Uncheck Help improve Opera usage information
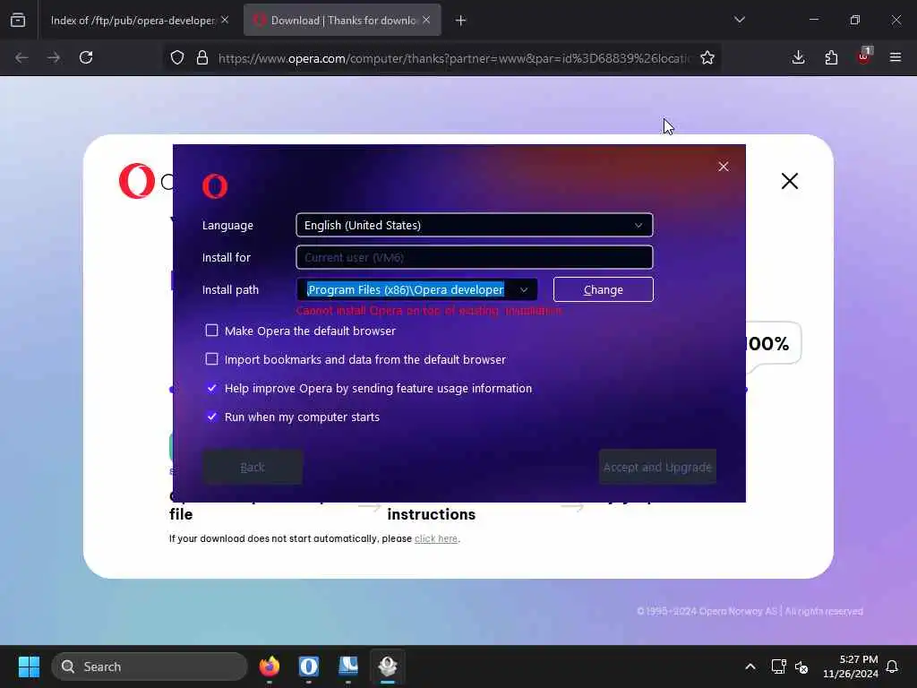 [211, 388]
